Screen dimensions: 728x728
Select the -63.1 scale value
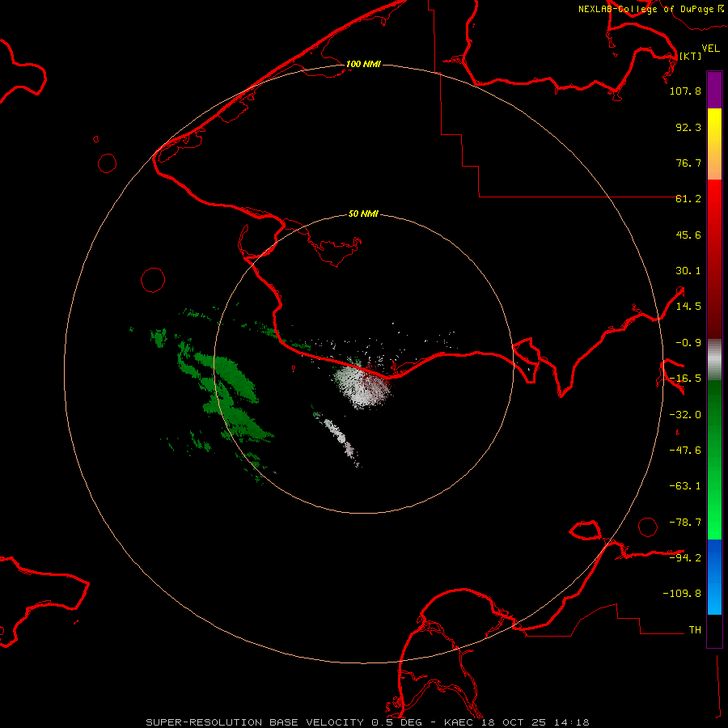click(x=685, y=486)
